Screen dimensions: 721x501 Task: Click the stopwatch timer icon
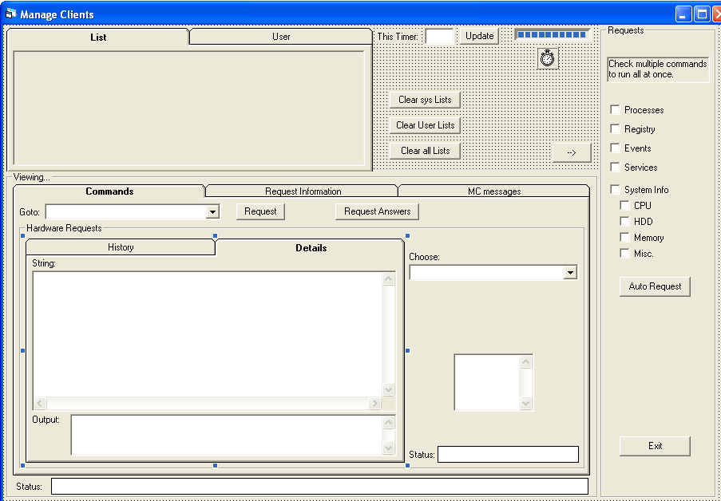coord(547,58)
